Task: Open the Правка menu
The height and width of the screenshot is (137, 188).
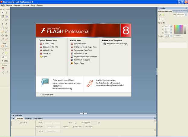Action: coord(9,5)
